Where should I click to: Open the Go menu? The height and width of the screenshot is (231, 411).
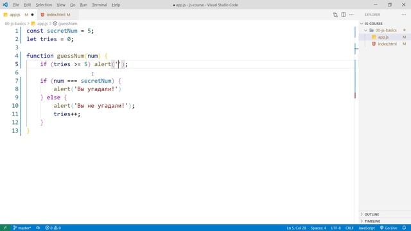tap(73, 4)
